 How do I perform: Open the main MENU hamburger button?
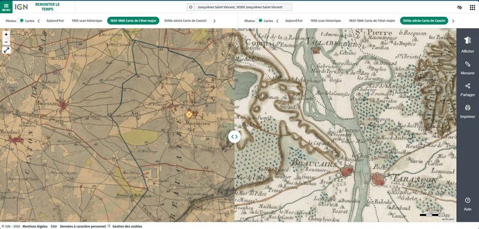pos(6,7)
